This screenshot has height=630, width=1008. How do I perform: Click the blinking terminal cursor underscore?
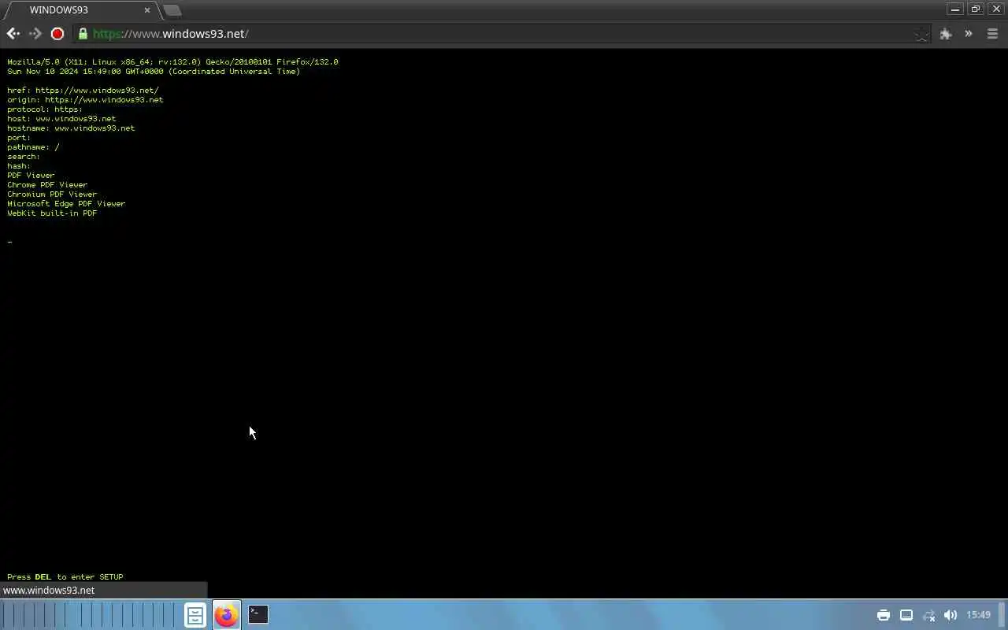9,242
